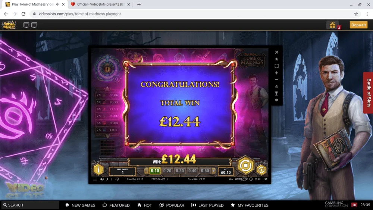
Task: Close the Official Videoslots Battle tab
Action: point(128,4)
